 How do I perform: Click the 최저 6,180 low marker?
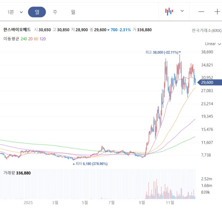90,164
